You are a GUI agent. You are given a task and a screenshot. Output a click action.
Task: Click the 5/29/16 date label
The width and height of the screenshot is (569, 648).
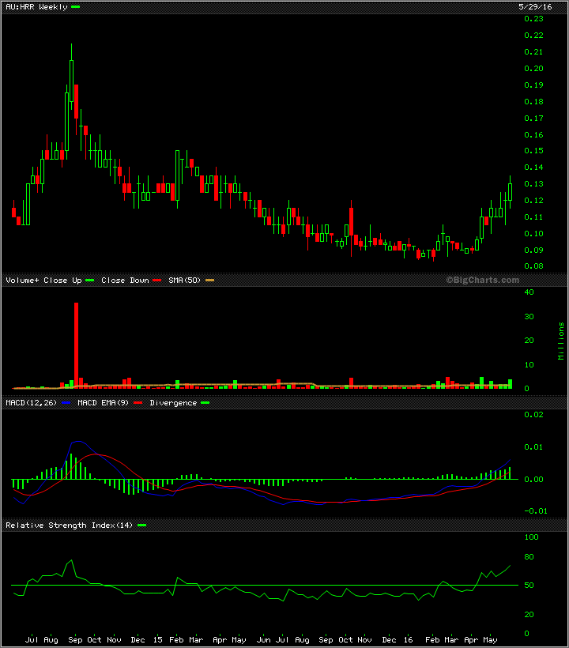pos(535,6)
